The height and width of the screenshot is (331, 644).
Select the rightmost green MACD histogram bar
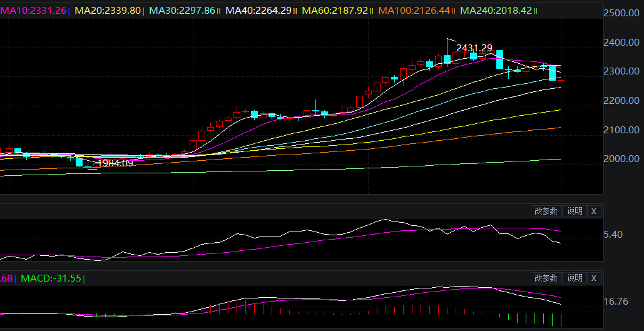(561, 320)
